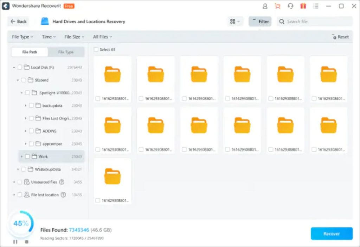Click the File lost location person icon
360x247 pixels.
pos(27,195)
